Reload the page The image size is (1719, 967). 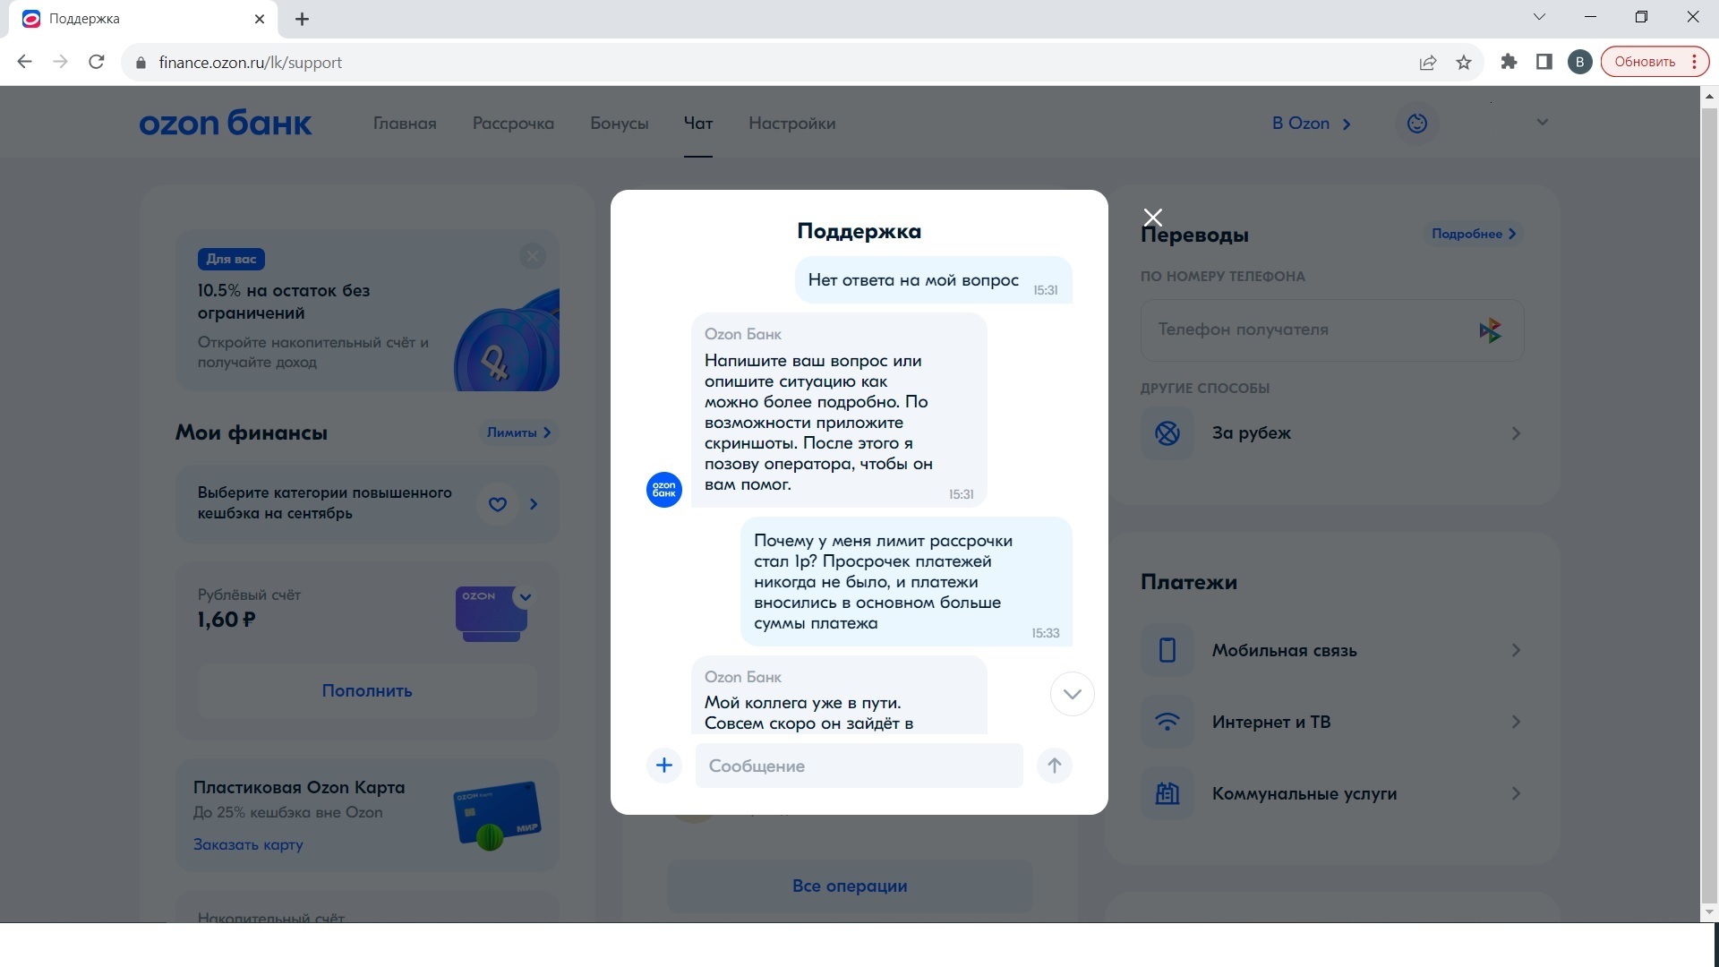[x=97, y=62]
